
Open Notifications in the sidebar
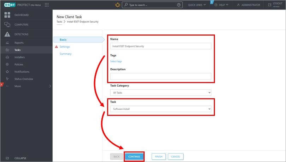[x=22, y=72]
